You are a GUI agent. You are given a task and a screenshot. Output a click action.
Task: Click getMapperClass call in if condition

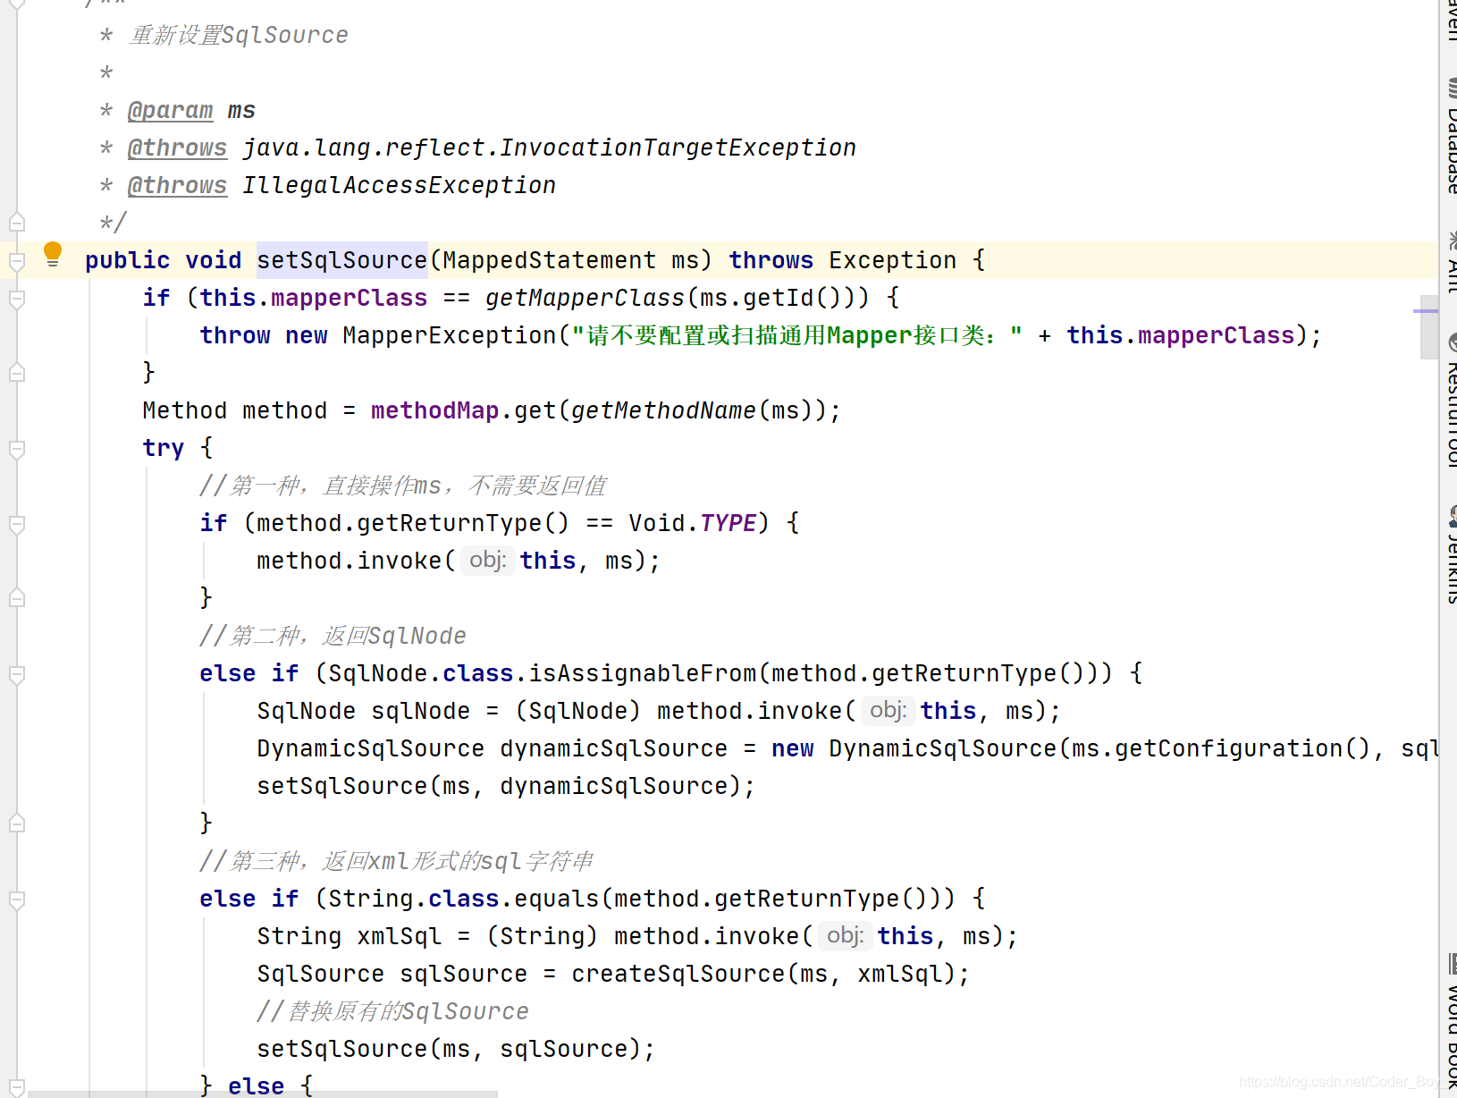[585, 298]
